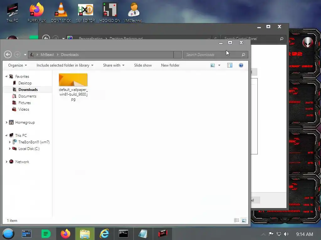The height and width of the screenshot is (240, 321).
Task: Open Include selected folder in library menu
Action: click(65, 65)
